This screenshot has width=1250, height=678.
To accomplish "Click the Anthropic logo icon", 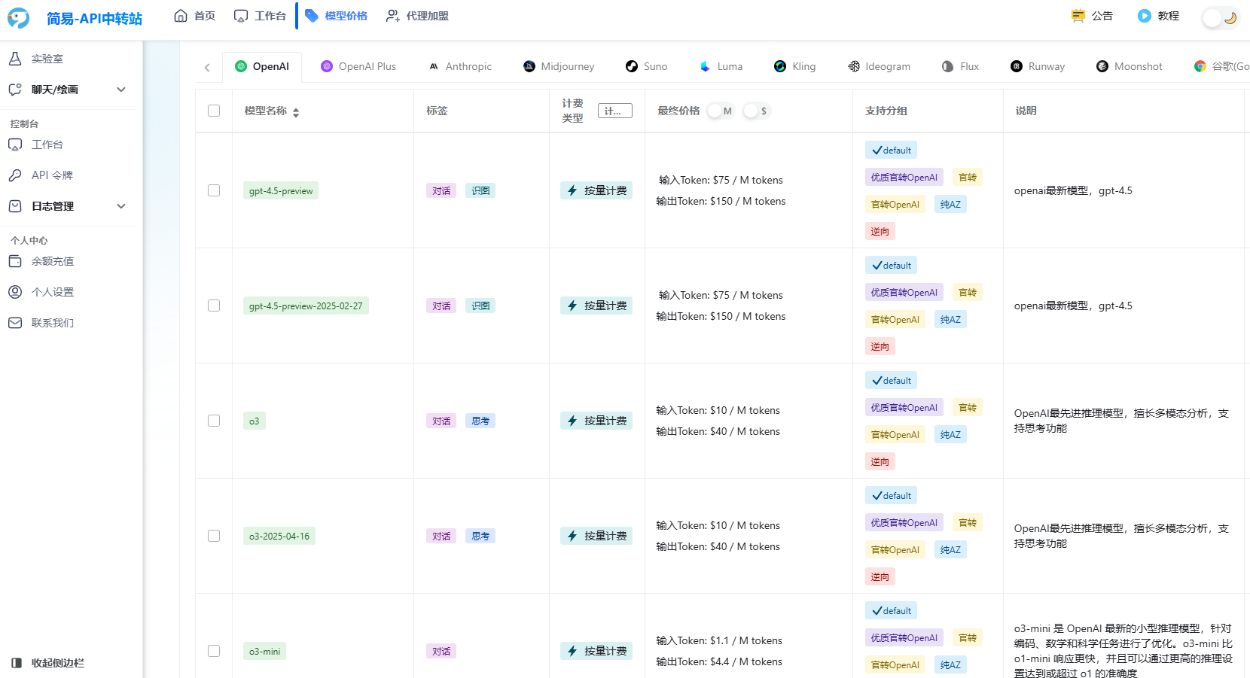I will [x=434, y=66].
